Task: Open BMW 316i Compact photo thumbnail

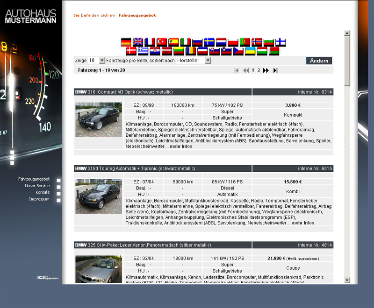Action: tap(99, 120)
